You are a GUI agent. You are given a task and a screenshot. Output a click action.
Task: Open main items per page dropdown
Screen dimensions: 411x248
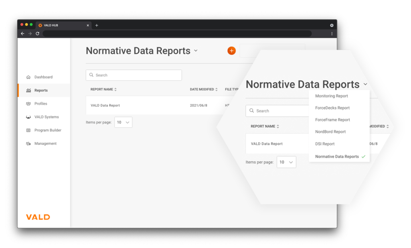123,122
